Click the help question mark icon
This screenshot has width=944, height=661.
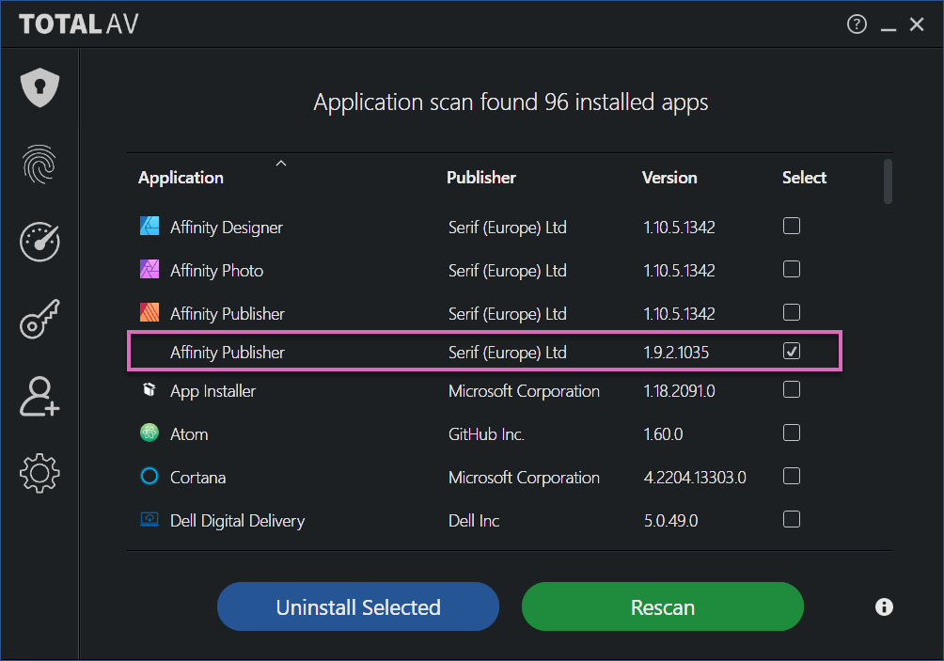[x=857, y=24]
